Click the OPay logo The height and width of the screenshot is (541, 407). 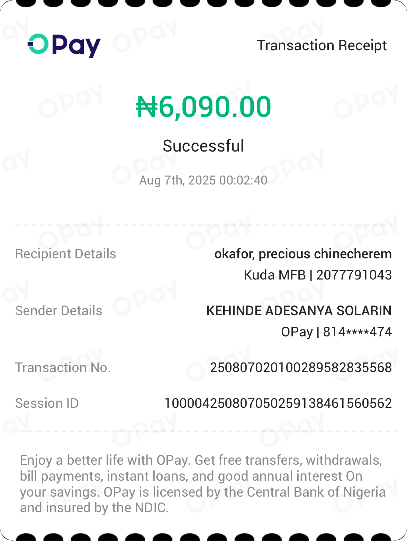pos(64,45)
